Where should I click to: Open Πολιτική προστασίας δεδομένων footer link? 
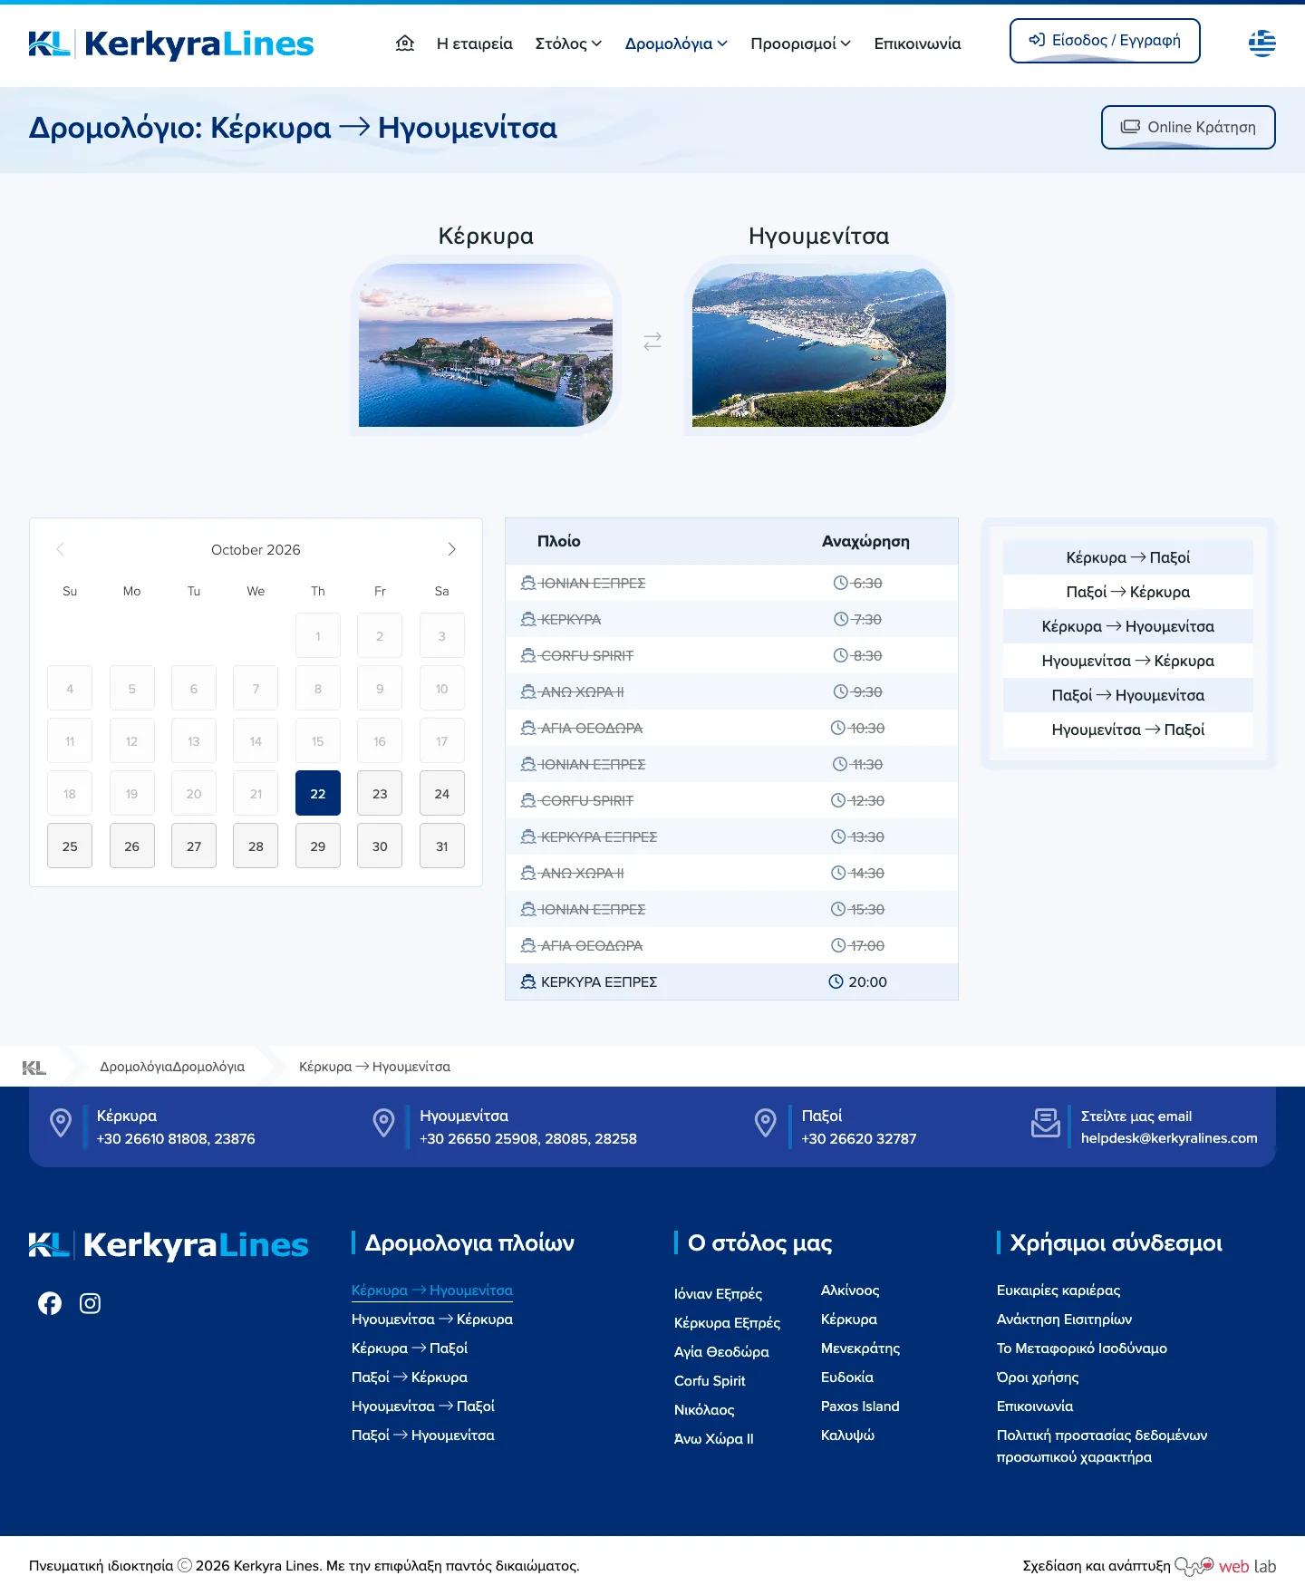click(1102, 1446)
